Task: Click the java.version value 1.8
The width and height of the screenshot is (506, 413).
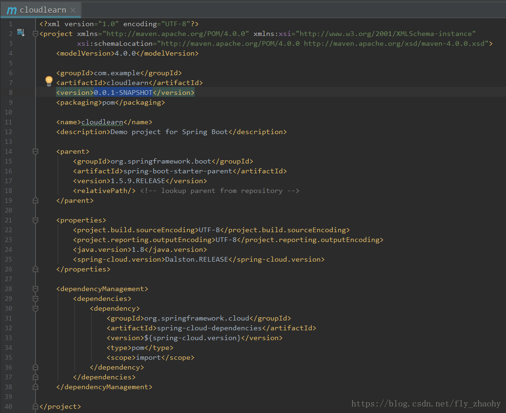Action: point(138,249)
